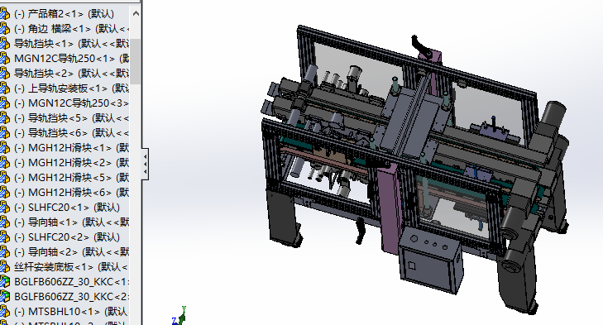Select MGN12C导轨250<1> component
Viewport: 603px width, 325px height.
click(71, 59)
